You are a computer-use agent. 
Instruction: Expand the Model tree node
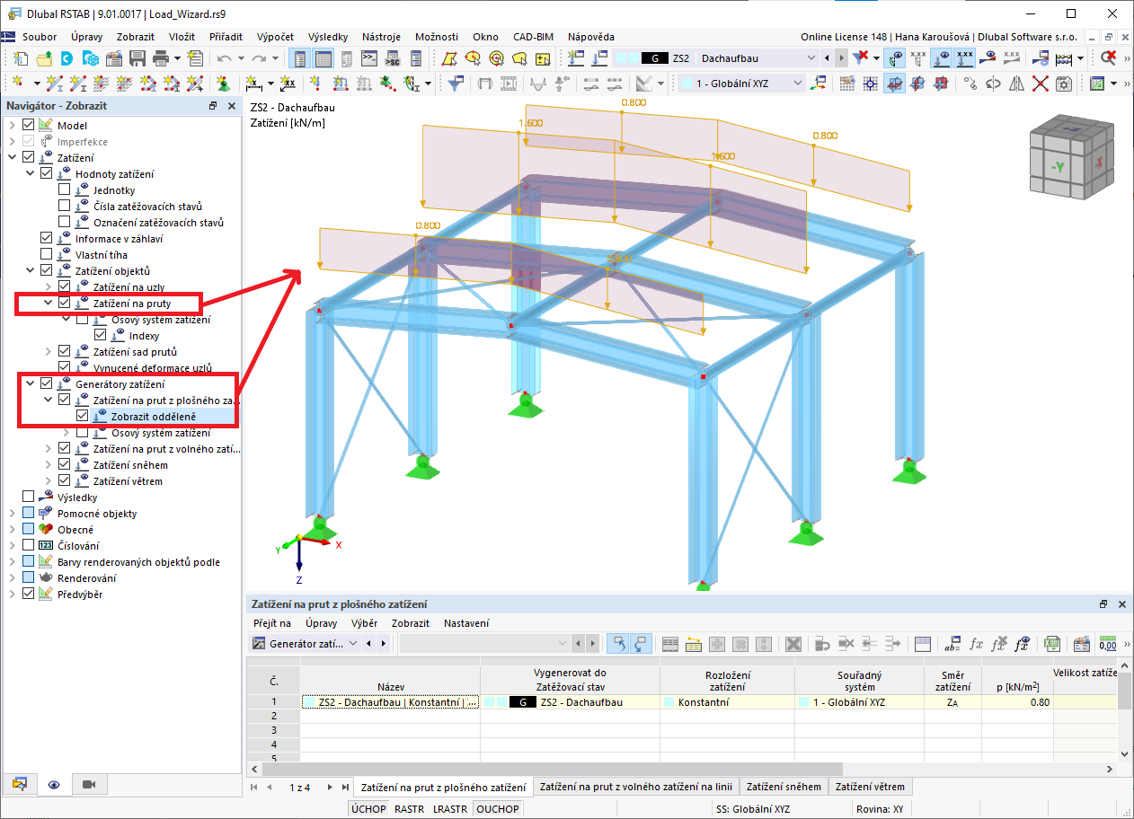(x=13, y=126)
